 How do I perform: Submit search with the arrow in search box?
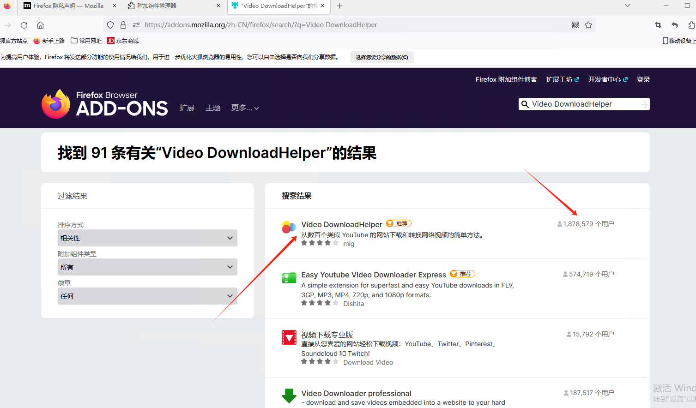(644, 105)
